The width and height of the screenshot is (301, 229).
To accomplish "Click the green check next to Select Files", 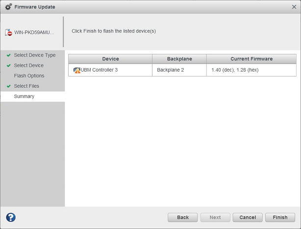I will [9, 86].
